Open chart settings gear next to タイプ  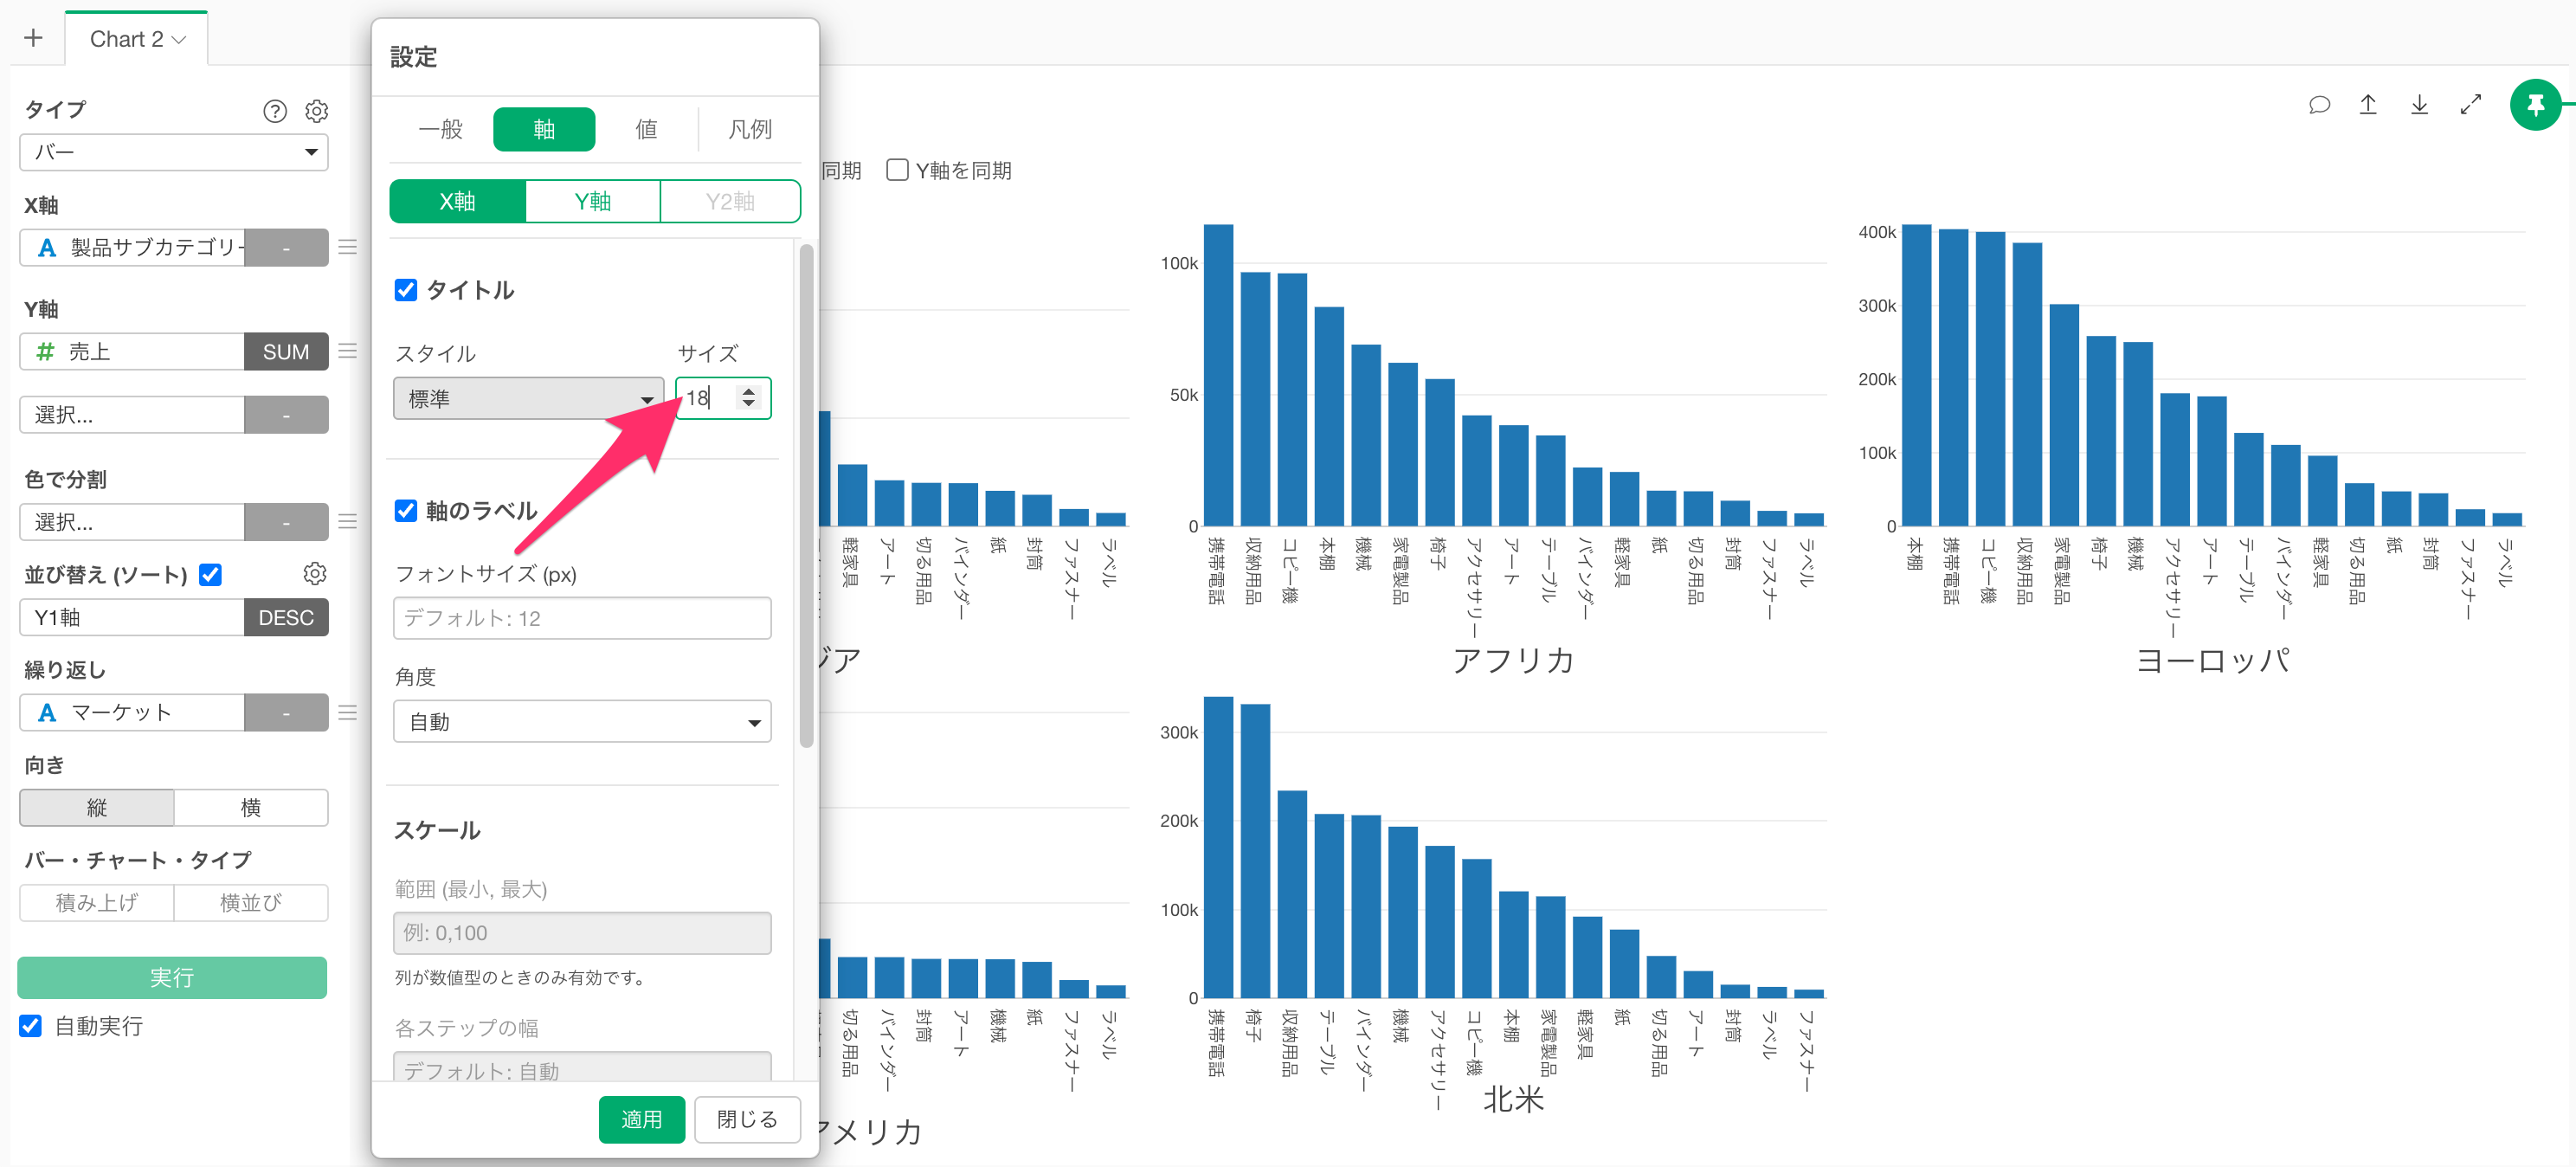coord(317,111)
